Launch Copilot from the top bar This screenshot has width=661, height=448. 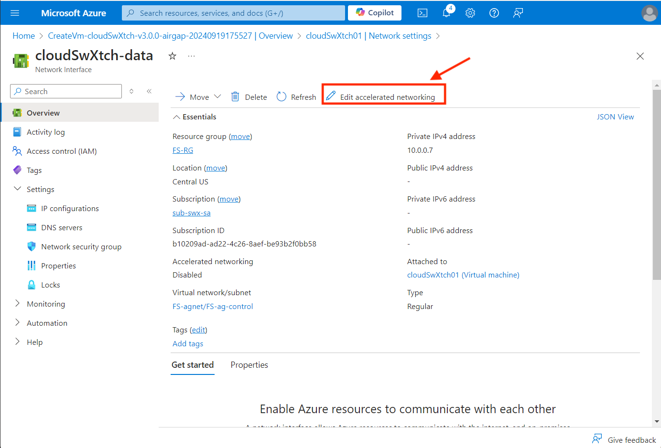[374, 13]
